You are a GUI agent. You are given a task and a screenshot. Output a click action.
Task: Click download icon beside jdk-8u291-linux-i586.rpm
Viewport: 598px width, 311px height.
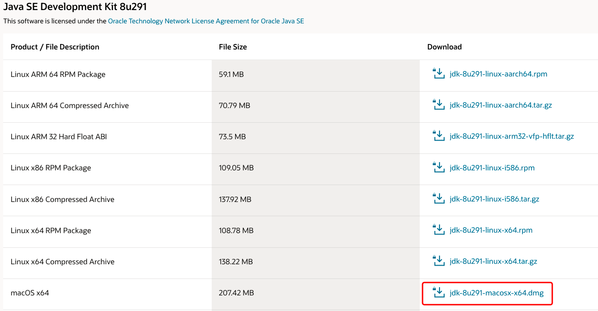coord(439,167)
